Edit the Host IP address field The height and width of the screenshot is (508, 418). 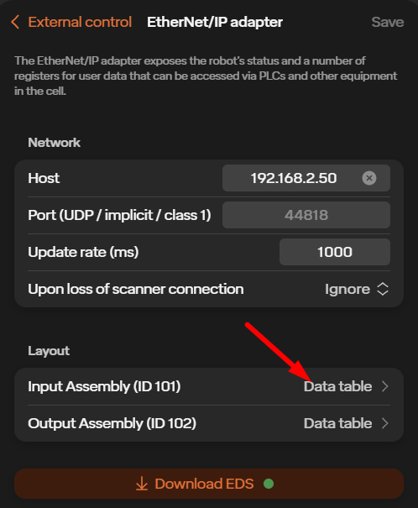coord(306,178)
